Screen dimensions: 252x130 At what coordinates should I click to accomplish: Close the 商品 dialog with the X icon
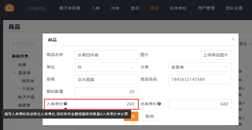pos(233,39)
